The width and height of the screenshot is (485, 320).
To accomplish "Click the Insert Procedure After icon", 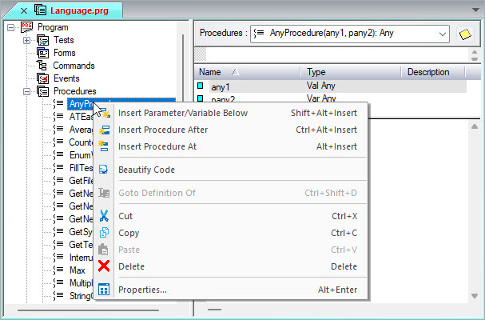I will click(104, 130).
